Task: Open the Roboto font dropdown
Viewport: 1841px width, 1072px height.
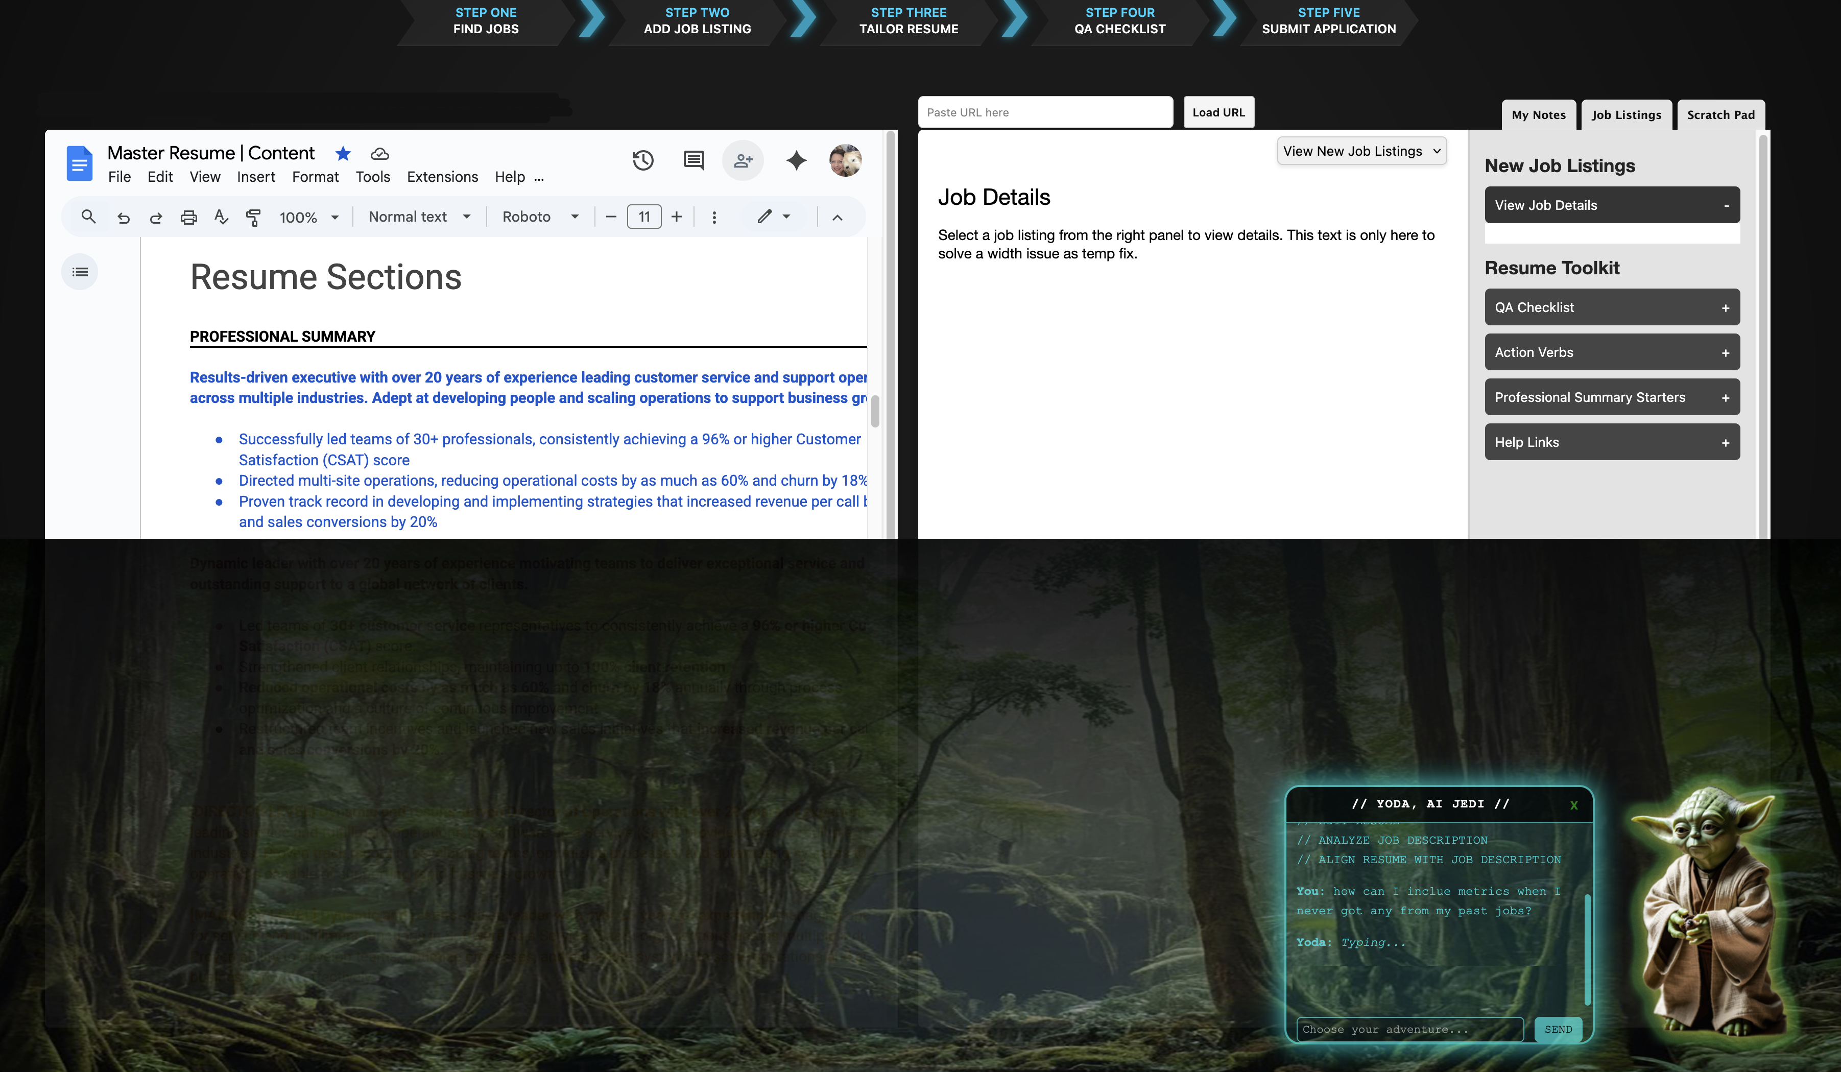Action: click(540, 217)
